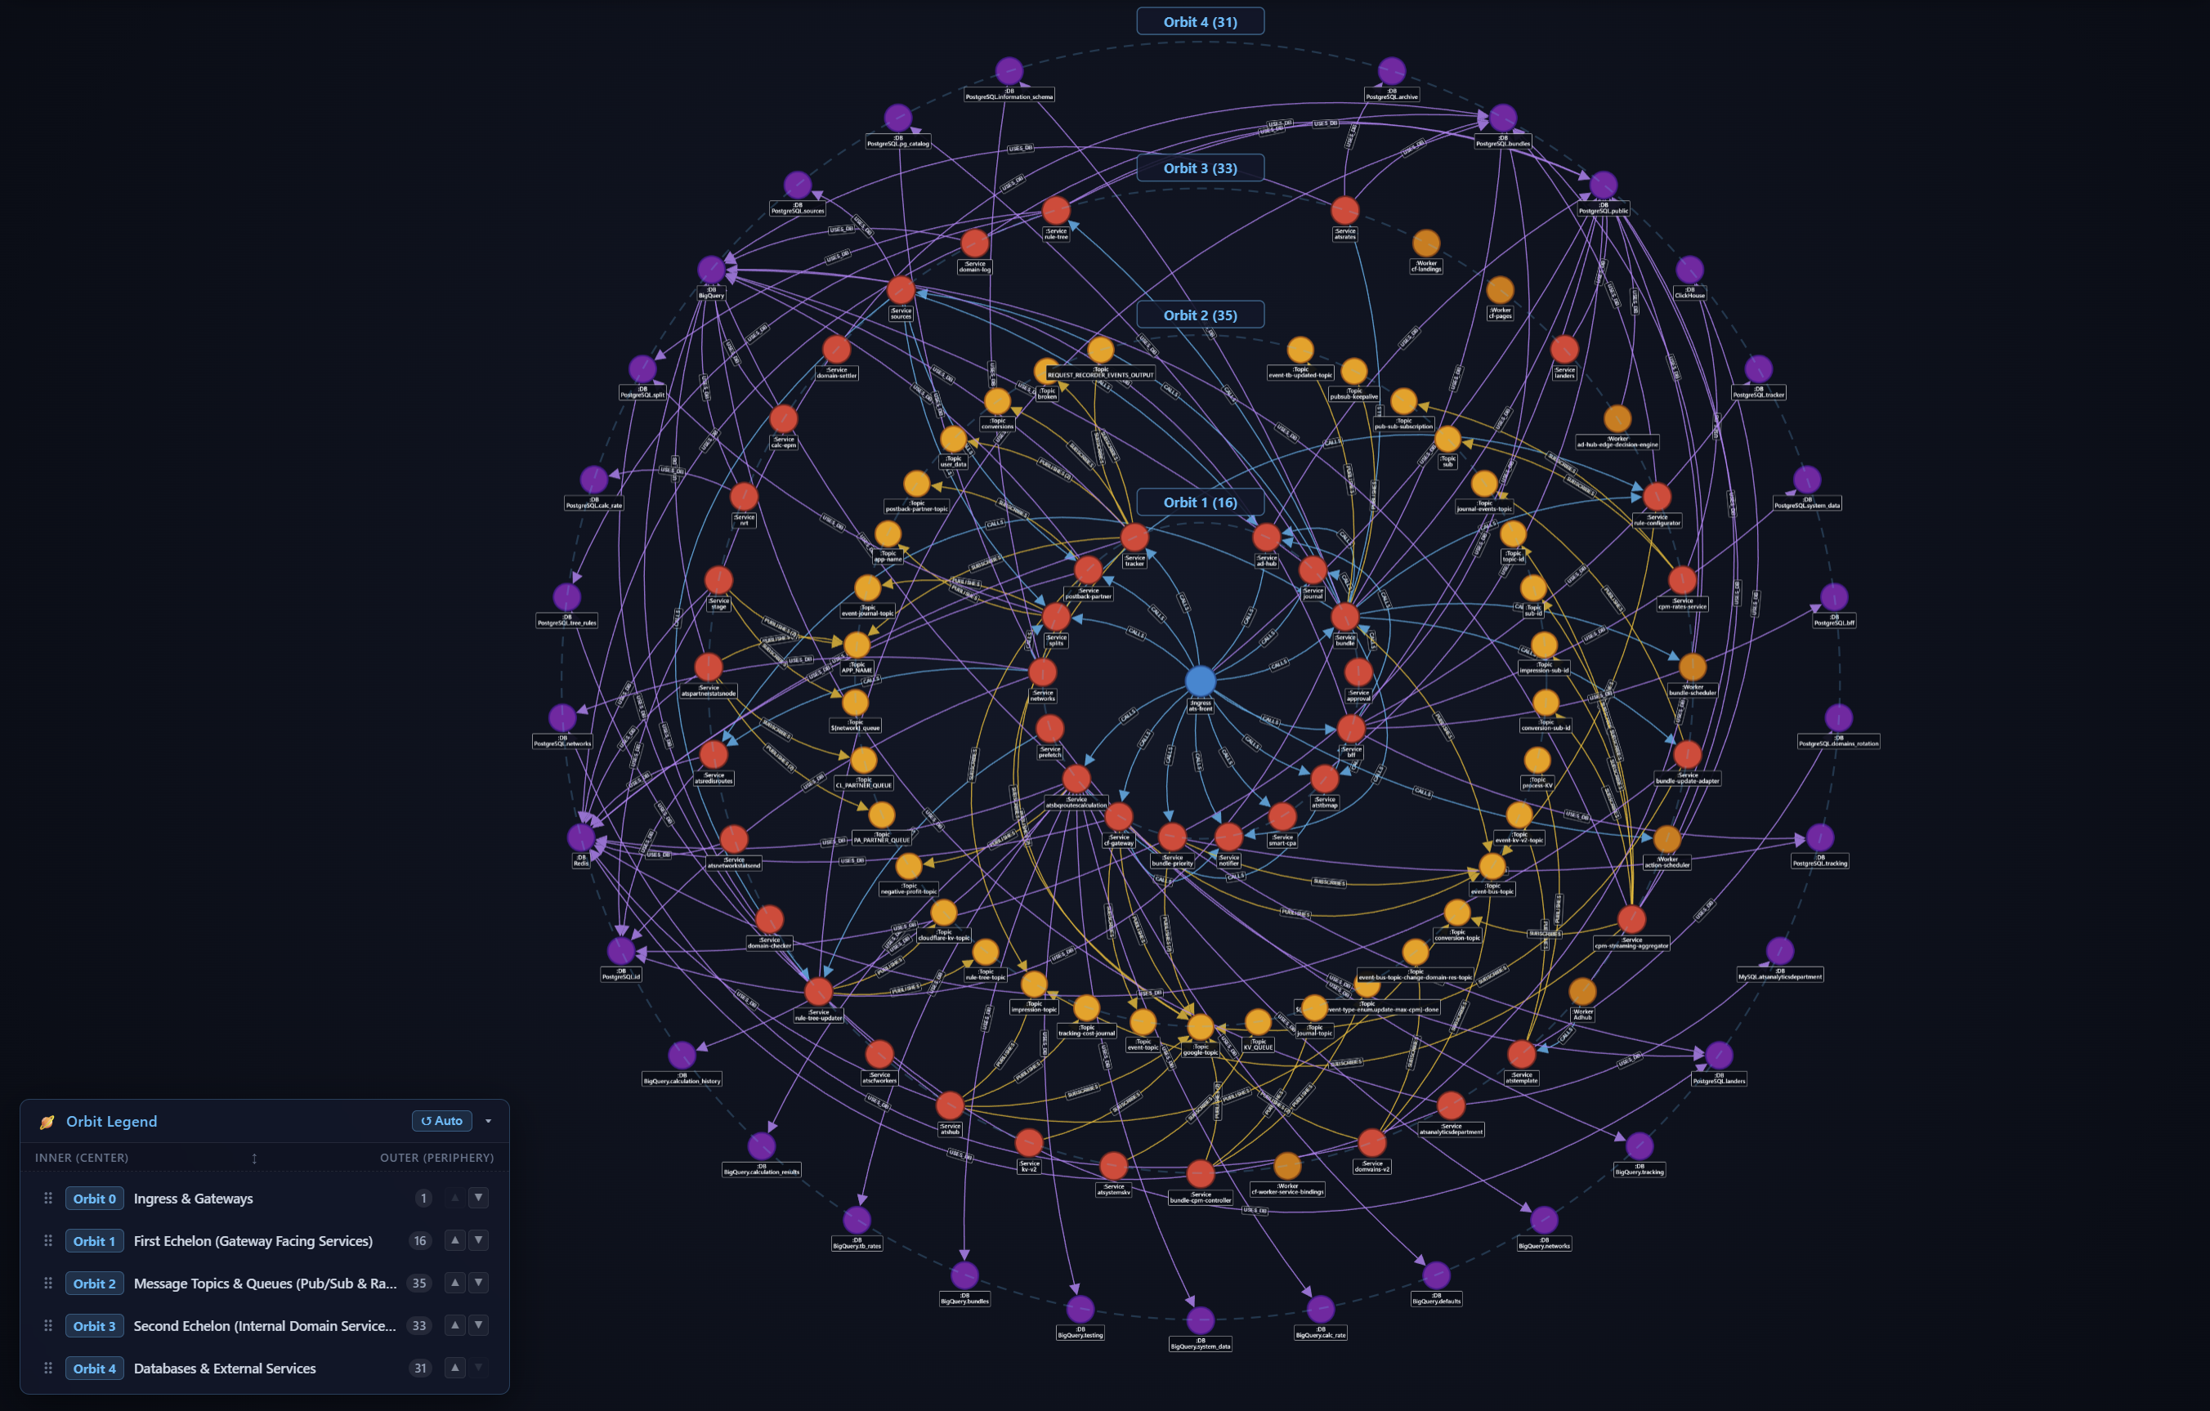Select the approval Service node

[1358, 672]
